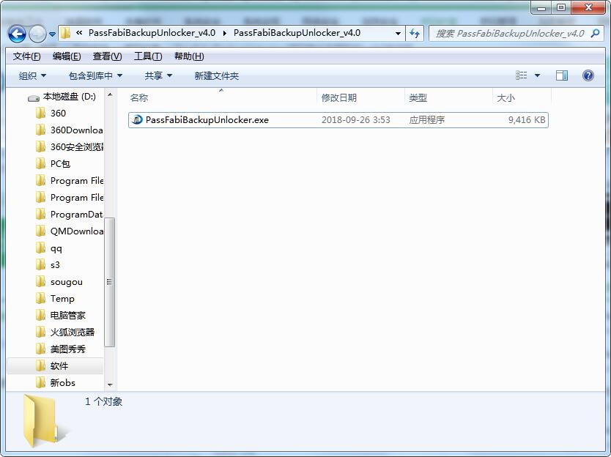The height and width of the screenshot is (457, 611).
Task: Select the 电脑管家 folder in tree
Action: pyautogui.click(x=68, y=316)
